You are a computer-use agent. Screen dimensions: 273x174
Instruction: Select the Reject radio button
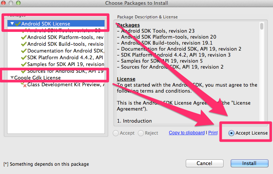pos(141,133)
